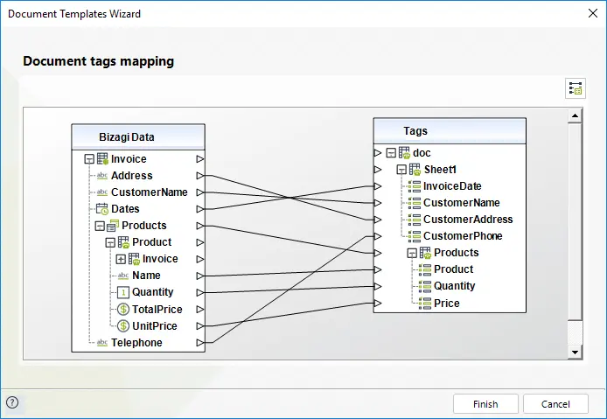
Task: Click the currency icon beside TotalPrice
Action: 123,309
